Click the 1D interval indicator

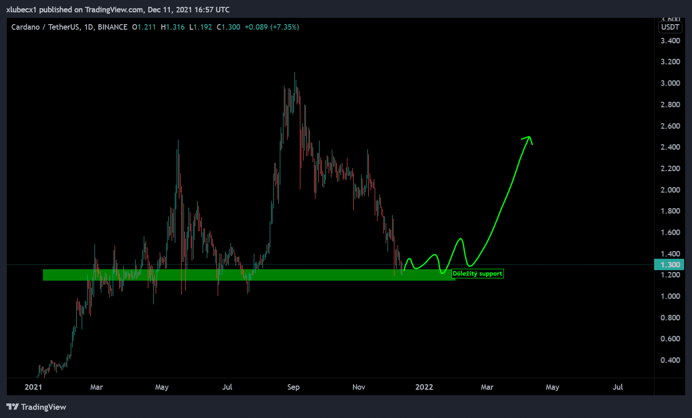89,27
